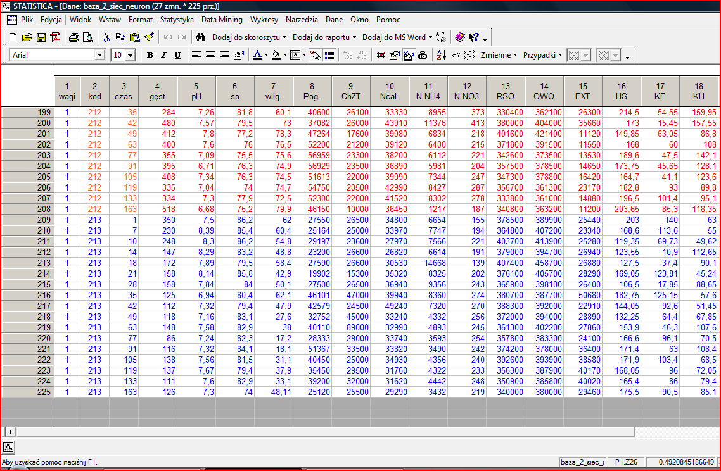The height and width of the screenshot is (471, 721).
Task: Open the Plik menu
Action: (27, 20)
